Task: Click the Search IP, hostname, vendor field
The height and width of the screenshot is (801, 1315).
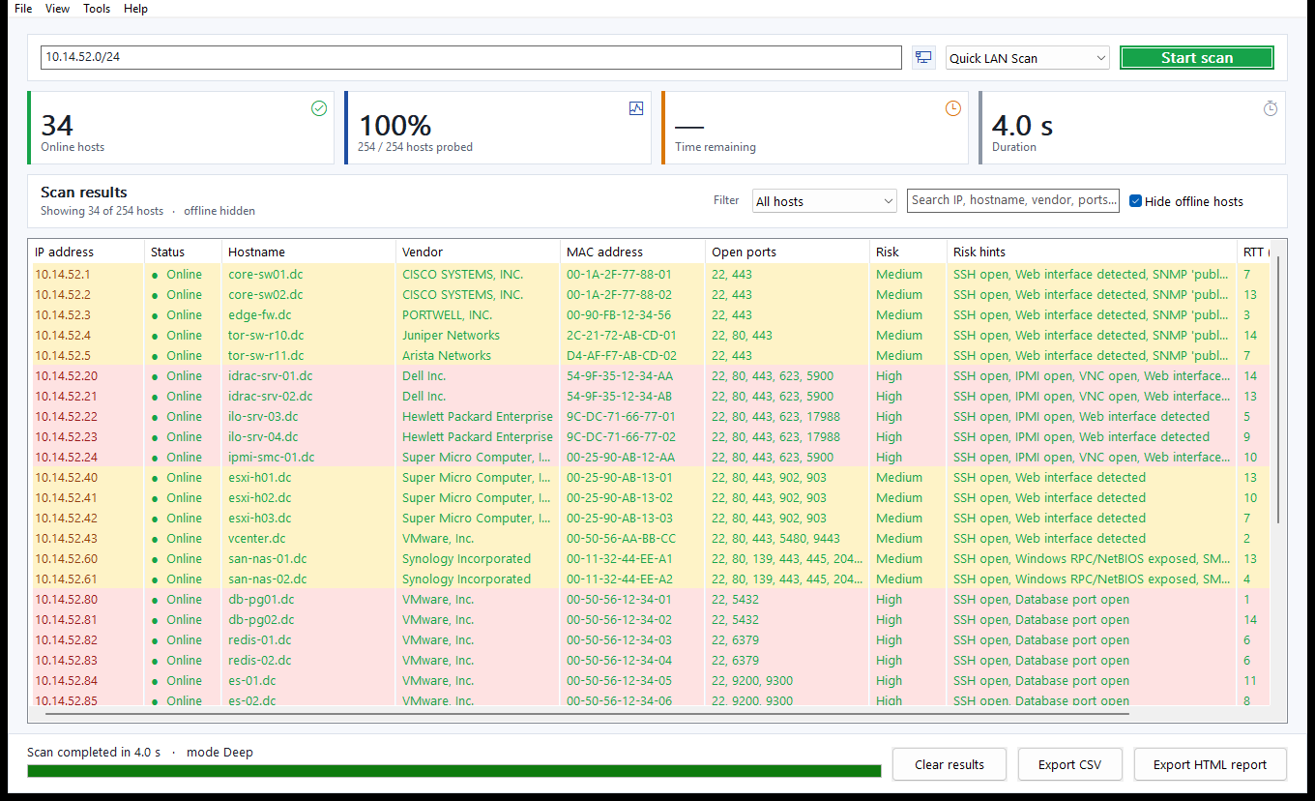Action: click(1013, 200)
